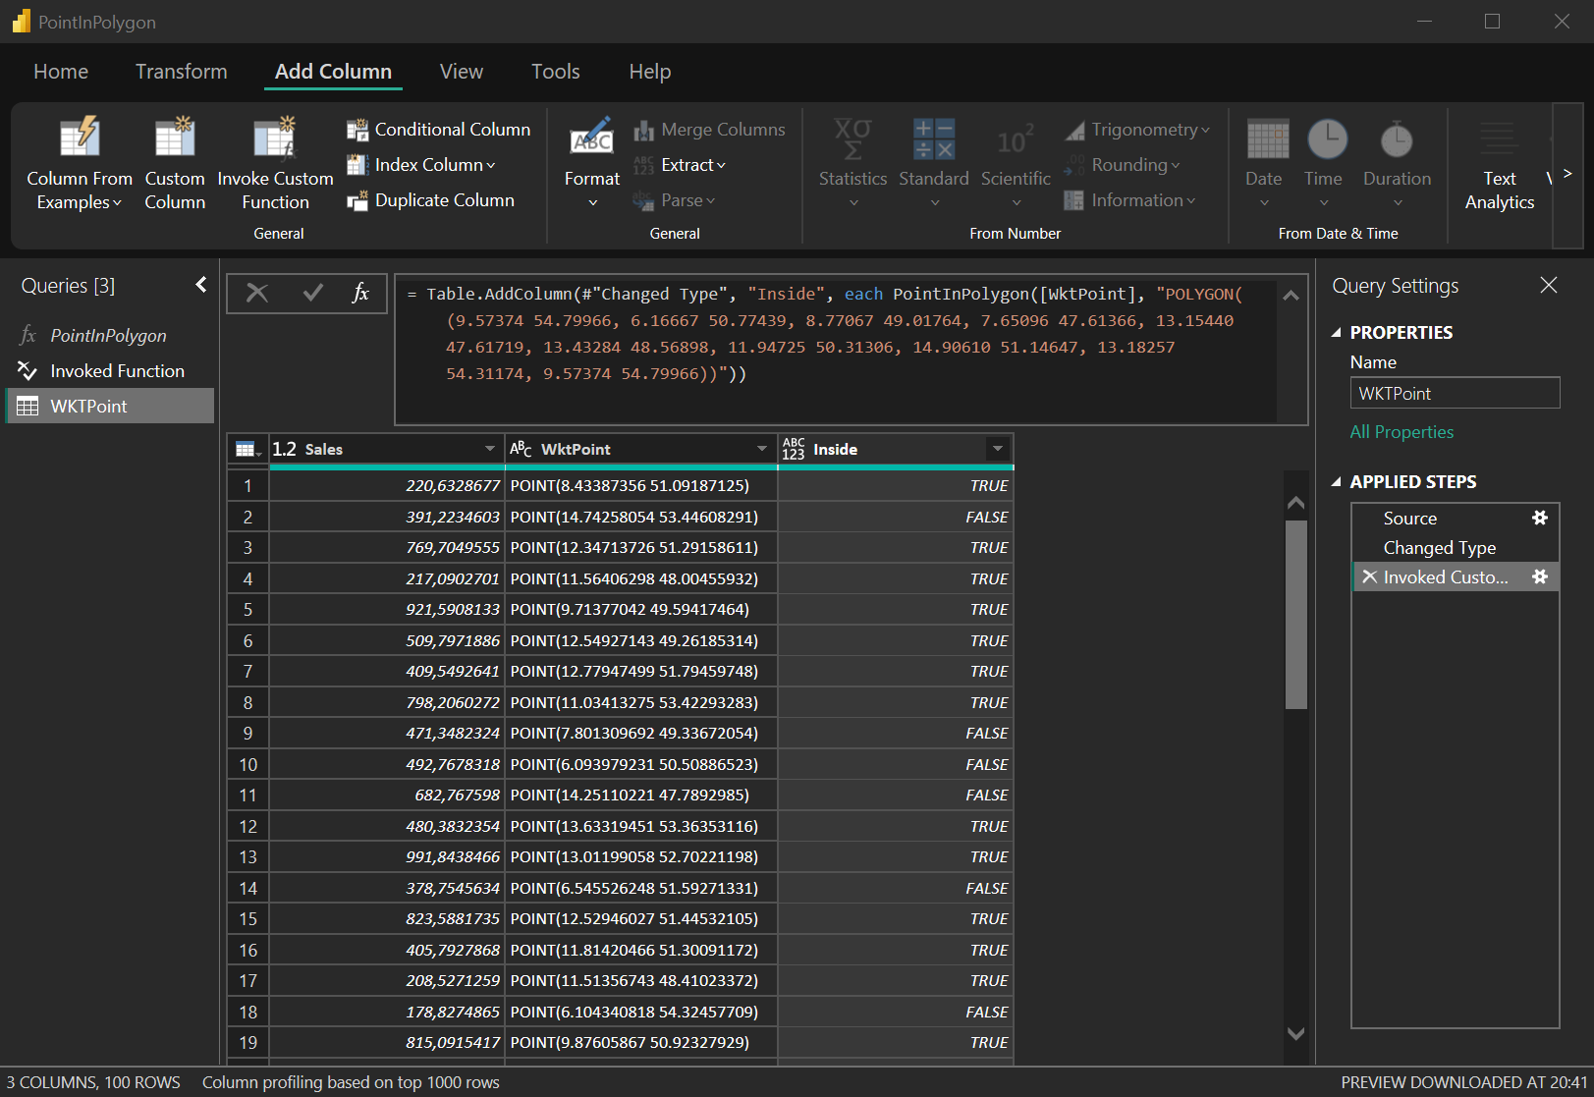Click the WktPoint column type icon

click(521, 449)
